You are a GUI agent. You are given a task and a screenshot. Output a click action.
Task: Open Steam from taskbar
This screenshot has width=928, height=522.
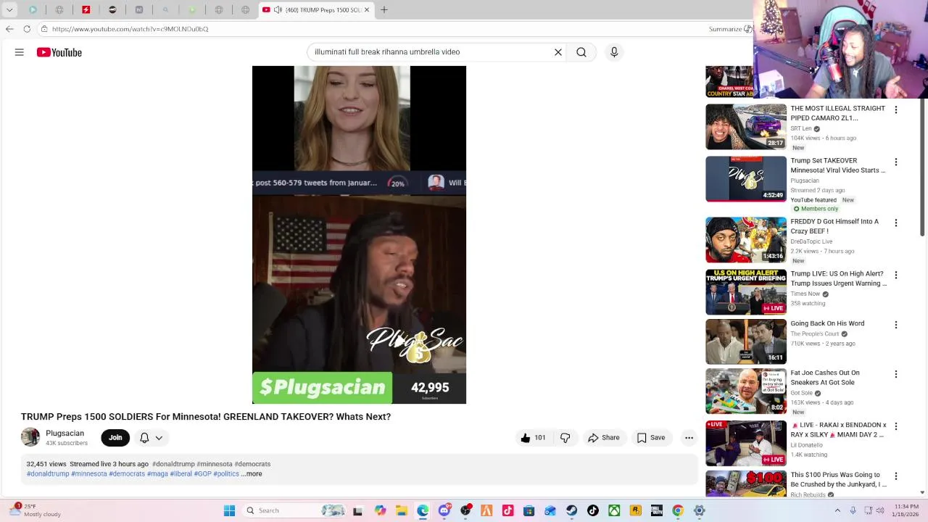pos(571,510)
